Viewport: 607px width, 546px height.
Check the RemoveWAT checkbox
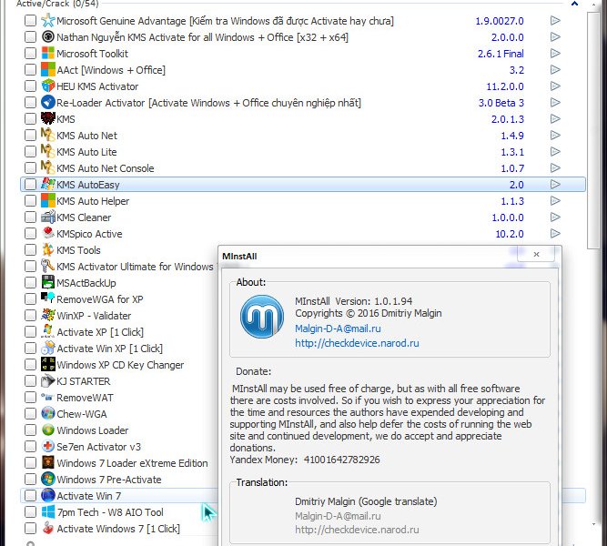click(x=30, y=398)
